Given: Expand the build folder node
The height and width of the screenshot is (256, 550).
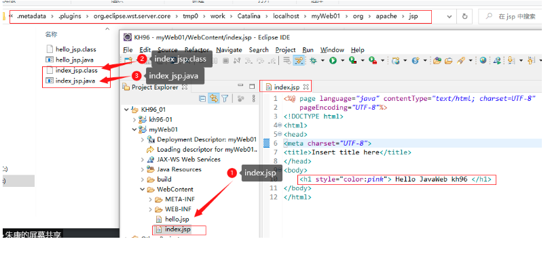Looking at the screenshot, I should 142,179.
